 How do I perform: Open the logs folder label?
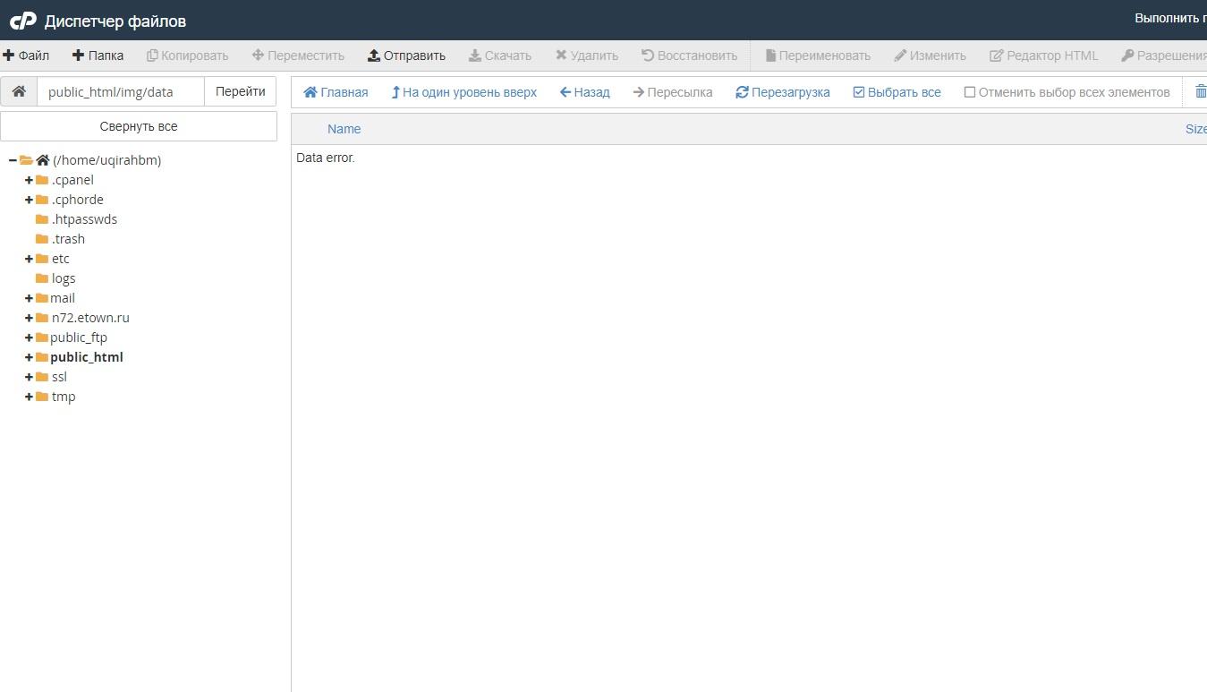pos(64,278)
